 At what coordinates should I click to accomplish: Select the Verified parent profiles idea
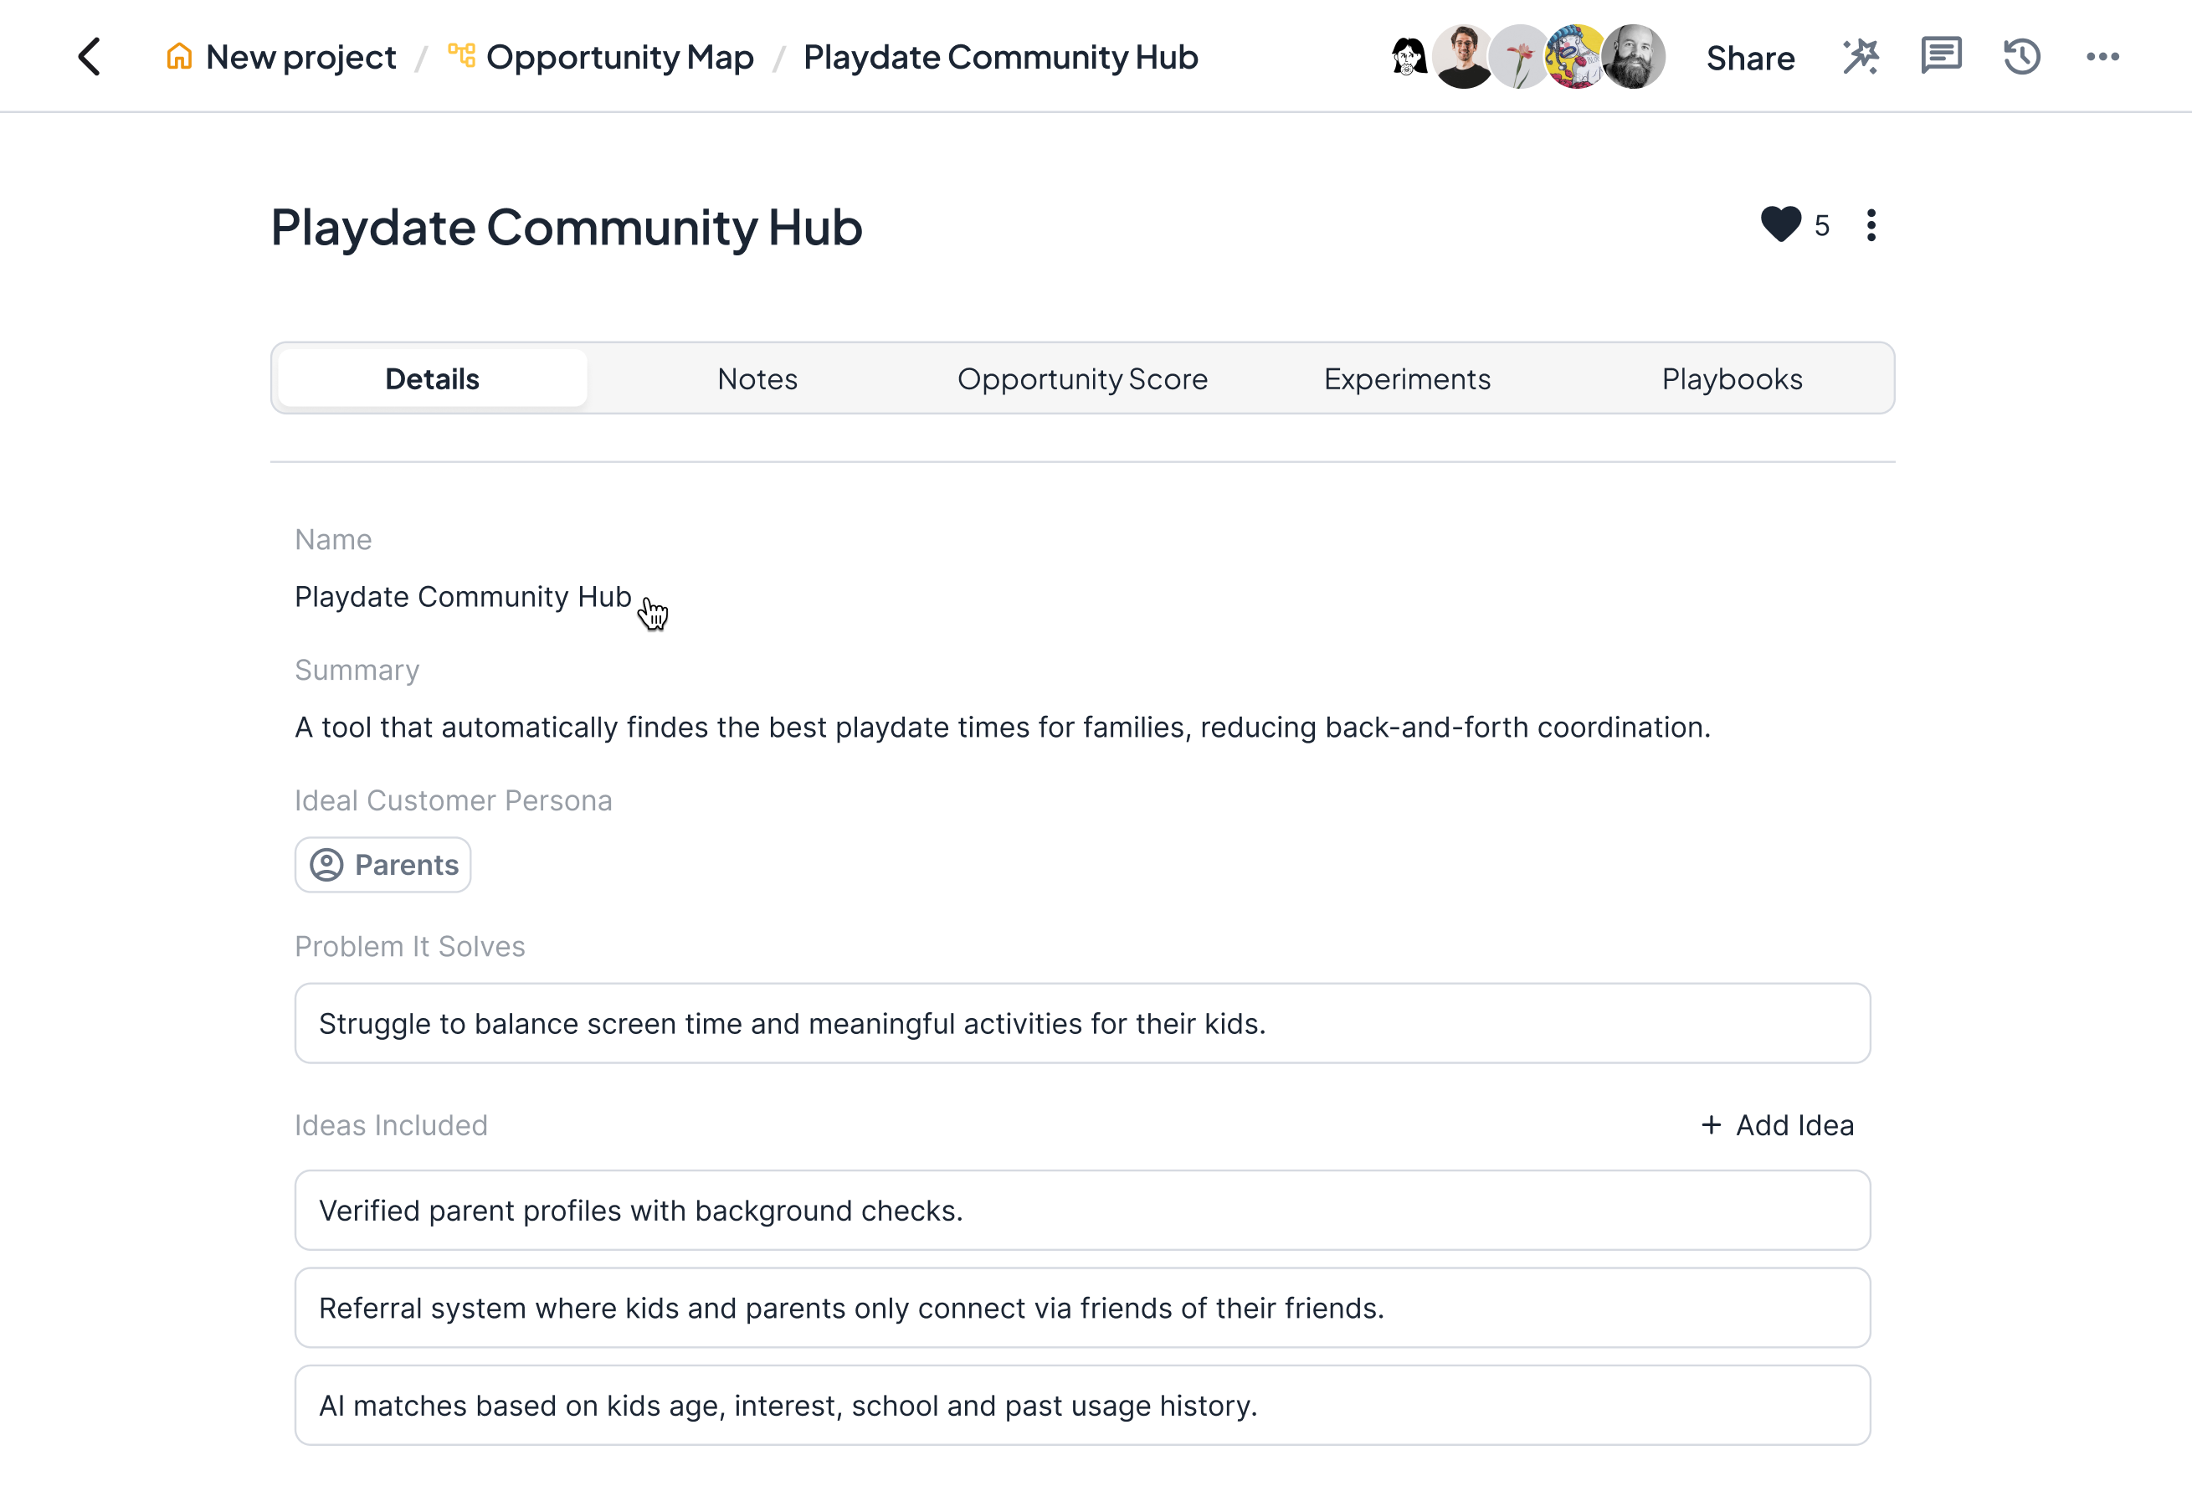[1082, 1210]
